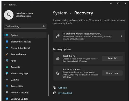Click the Privacy shield icon
This screenshot has width=129, height=101.
click(x=7, y=92)
